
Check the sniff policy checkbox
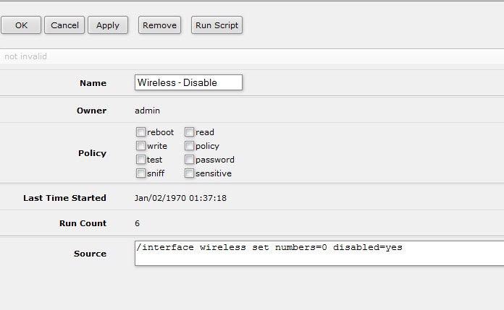[140, 173]
